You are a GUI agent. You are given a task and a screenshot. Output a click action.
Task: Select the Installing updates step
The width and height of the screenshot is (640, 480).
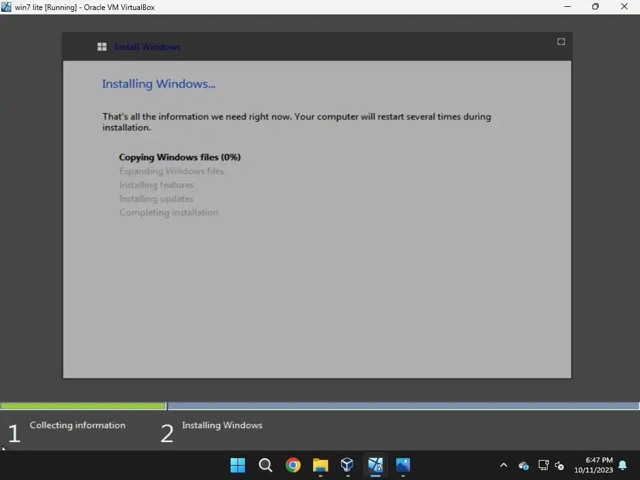(156, 199)
